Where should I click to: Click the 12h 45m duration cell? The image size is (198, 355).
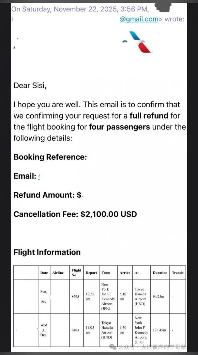(160, 330)
